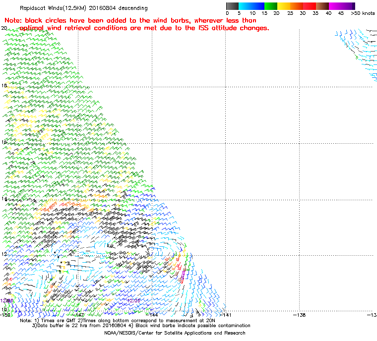377x341 pixels.
Task: Click the latitude label '18'
Action: (x=4, y=86)
